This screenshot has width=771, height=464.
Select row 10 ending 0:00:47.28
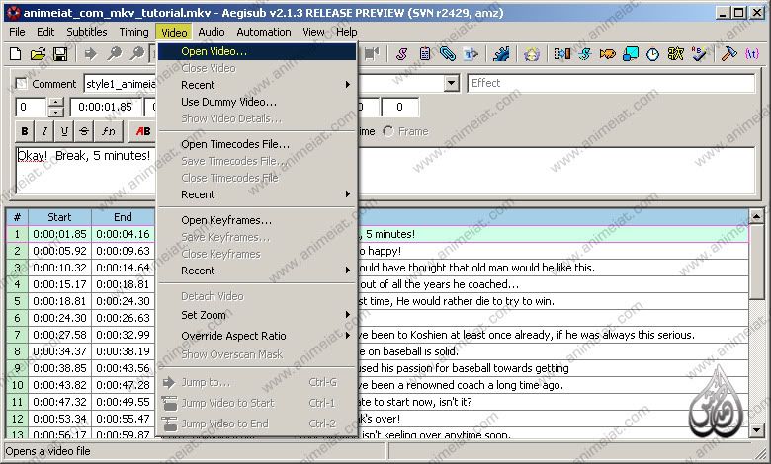tap(378, 385)
